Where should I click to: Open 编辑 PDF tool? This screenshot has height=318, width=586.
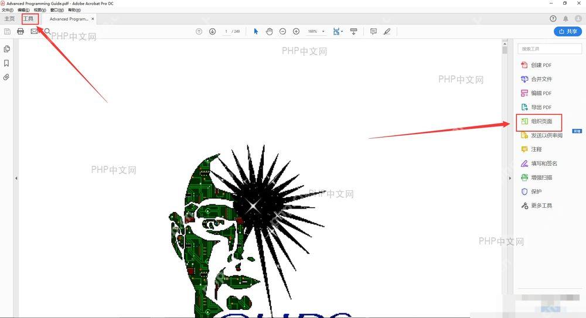point(536,93)
